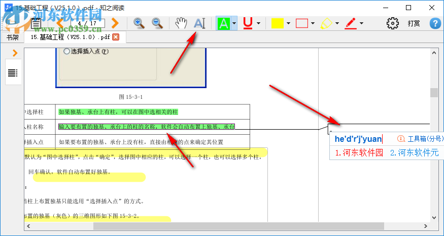Screen dimensions: 444x236
Task: Go to previous page with left arrow
Action: point(60,23)
